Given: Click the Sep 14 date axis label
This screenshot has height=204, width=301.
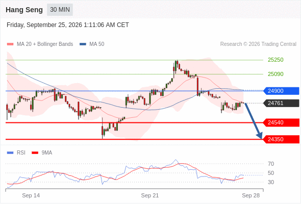Looking at the screenshot, I should [x=31, y=195].
